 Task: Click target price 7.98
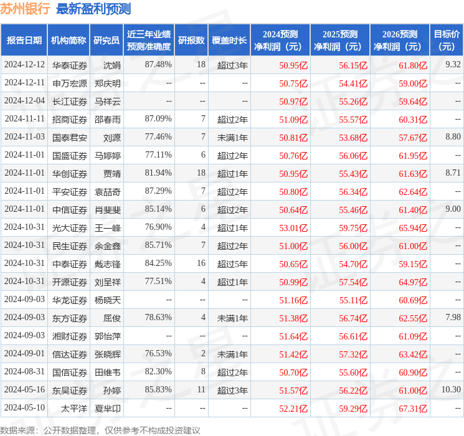pos(453,317)
